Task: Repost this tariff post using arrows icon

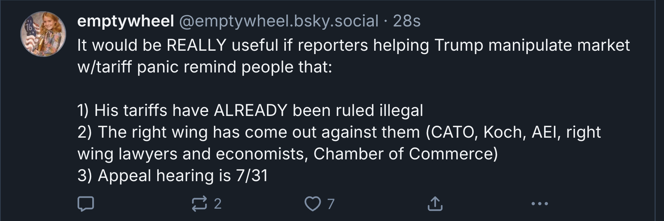Action: pos(199,204)
